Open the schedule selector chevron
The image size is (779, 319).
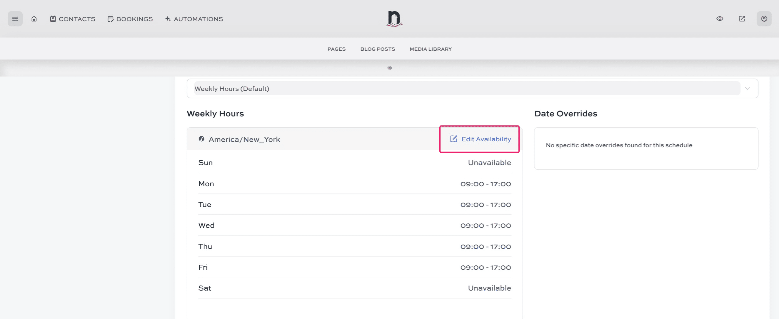click(x=748, y=88)
